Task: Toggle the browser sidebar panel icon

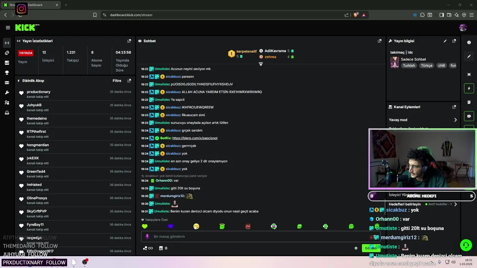Action: click(x=442, y=15)
